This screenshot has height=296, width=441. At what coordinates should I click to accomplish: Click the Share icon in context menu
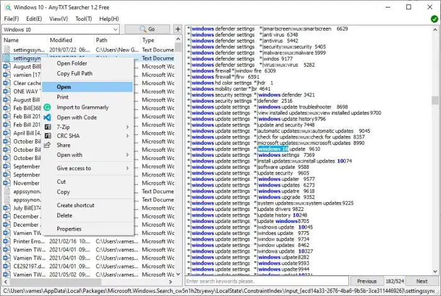[47, 145]
